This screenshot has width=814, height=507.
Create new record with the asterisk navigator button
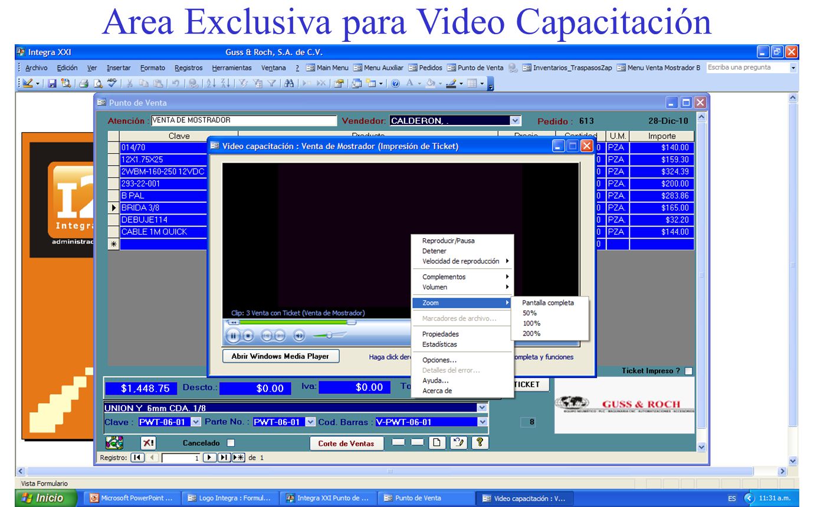(238, 457)
